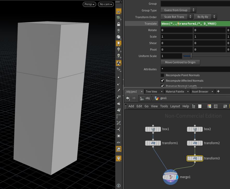Click the back navigation arrow in network path bar
The width and height of the screenshot is (230, 189).
tap(128, 98)
